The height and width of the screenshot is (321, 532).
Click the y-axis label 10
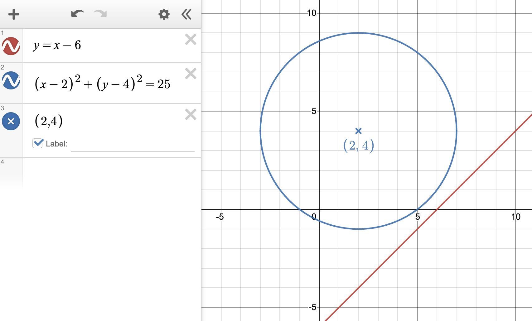pyautogui.click(x=312, y=13)
